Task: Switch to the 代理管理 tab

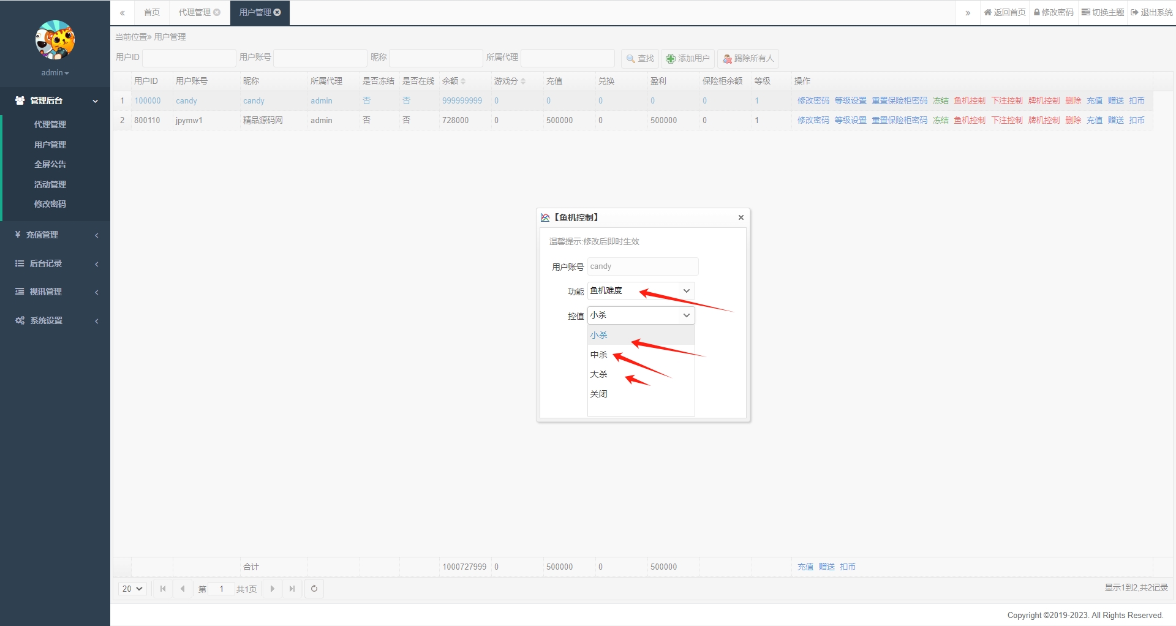Action: point(195,12)
